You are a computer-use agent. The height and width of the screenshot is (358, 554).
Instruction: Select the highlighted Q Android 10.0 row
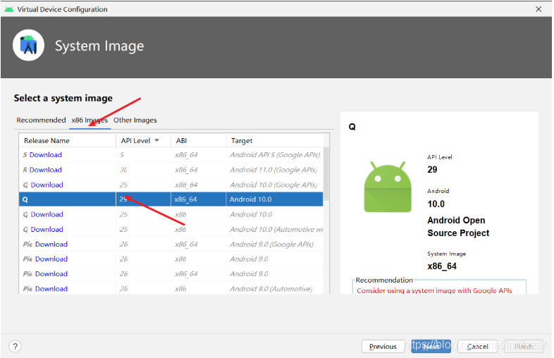pos(171,199)
